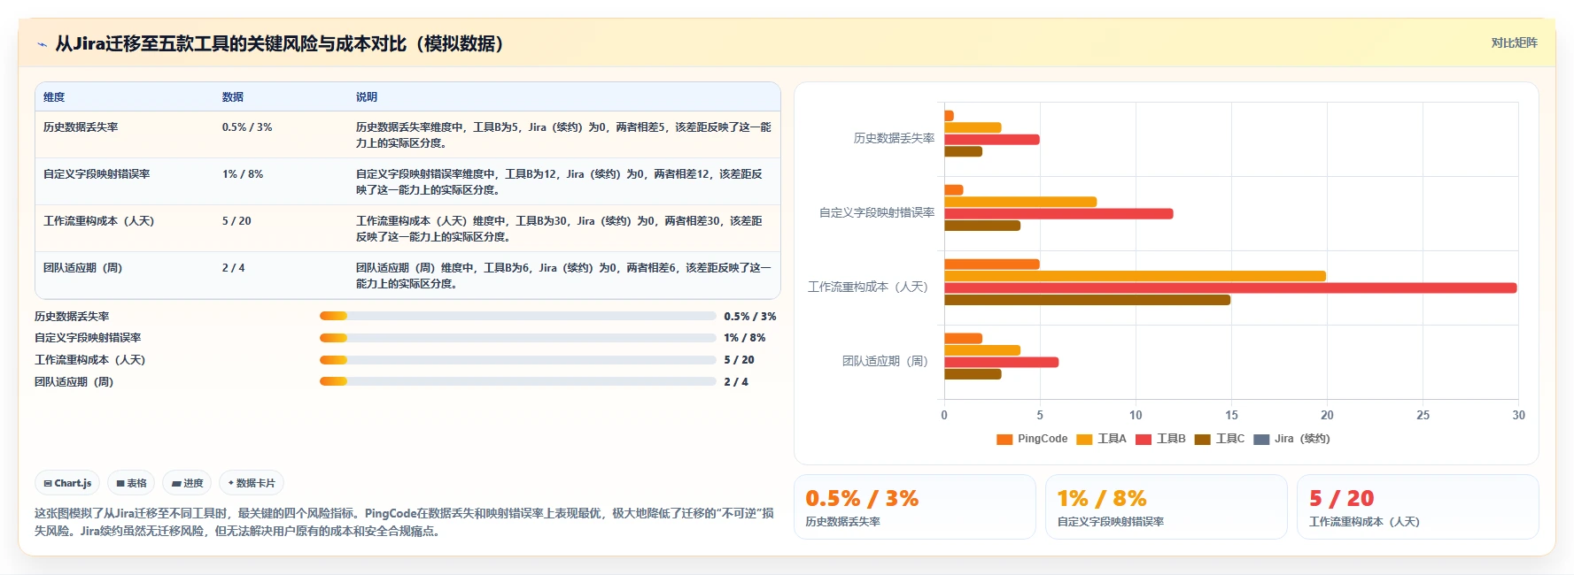
Task: Click the 历史数据丢失率 chart axis label
Action: (894, 138)
